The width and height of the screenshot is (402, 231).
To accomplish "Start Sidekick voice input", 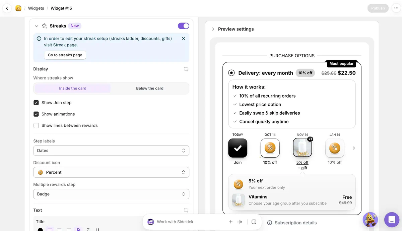I will tap(240, 222).
